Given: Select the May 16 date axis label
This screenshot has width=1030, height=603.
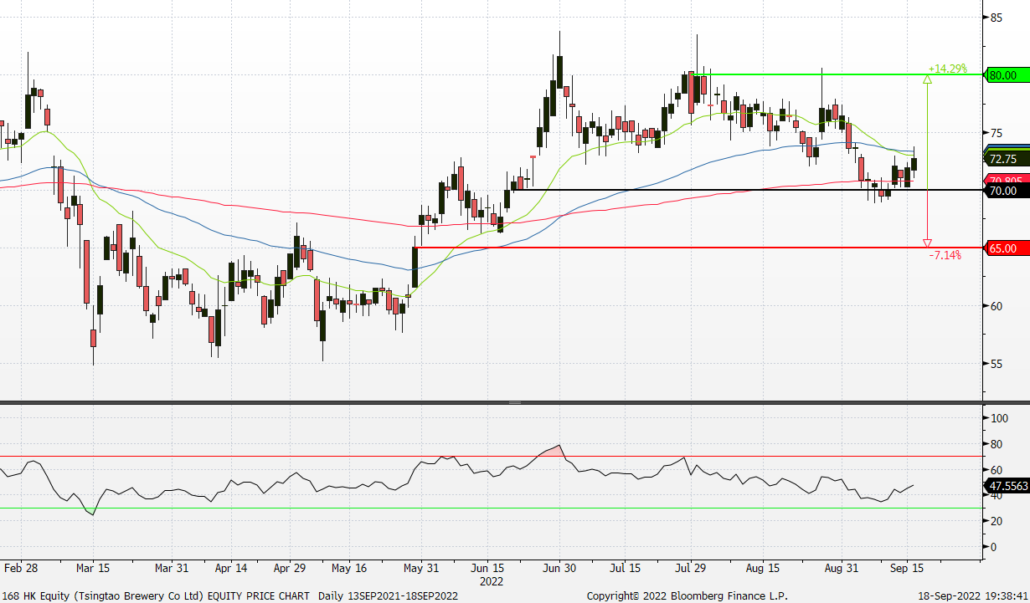Looking at the screenshot, I should coord(348,568).
